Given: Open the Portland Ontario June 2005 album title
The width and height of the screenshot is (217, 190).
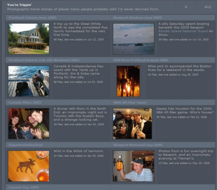Looking at the screenshot, I should click(32, 18).
